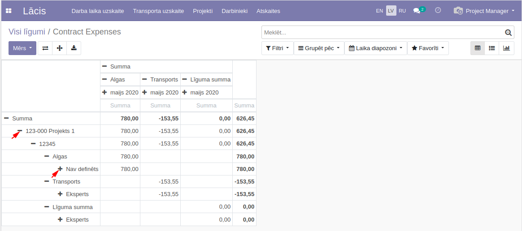522x231 pixels.
Task: Click the flip axis icon
Action: coord(45,48)
